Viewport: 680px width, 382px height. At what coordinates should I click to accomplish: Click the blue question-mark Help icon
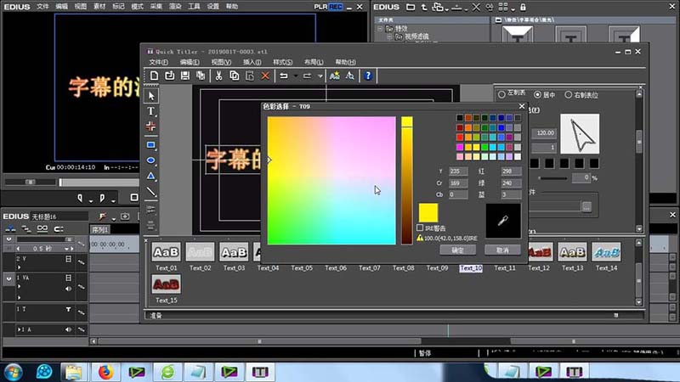coord(368,76)
